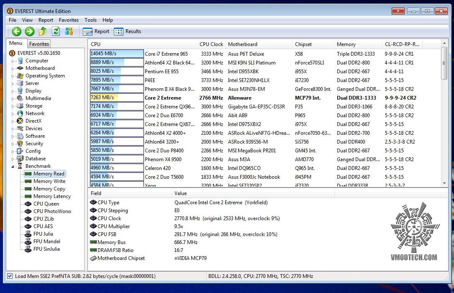Click the user feedback people icon
This screenshot has width=454, height=293.
coord(69,31)
